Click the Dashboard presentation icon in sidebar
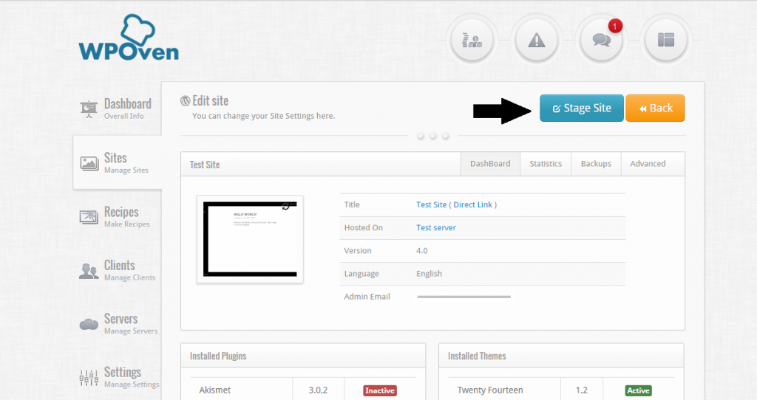This screenshot has width=757, height=400. 89,109
